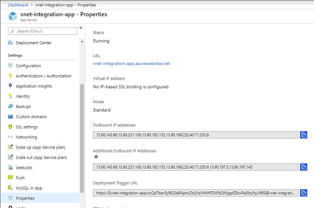The height and width of the screenshot is (208, 314).
Task: Click the sidebar vertical scrollbar
Action: [x=81, y=136]
